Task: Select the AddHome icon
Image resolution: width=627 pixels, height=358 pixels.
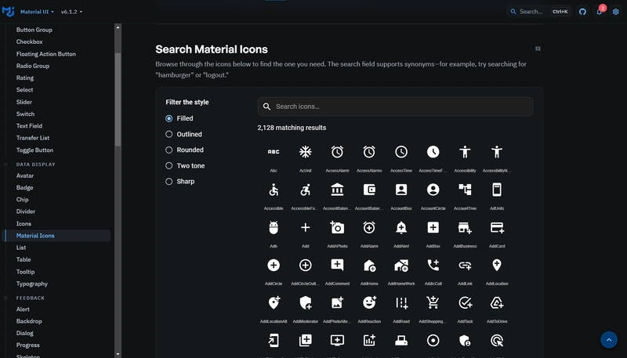Action: [369, 265]
